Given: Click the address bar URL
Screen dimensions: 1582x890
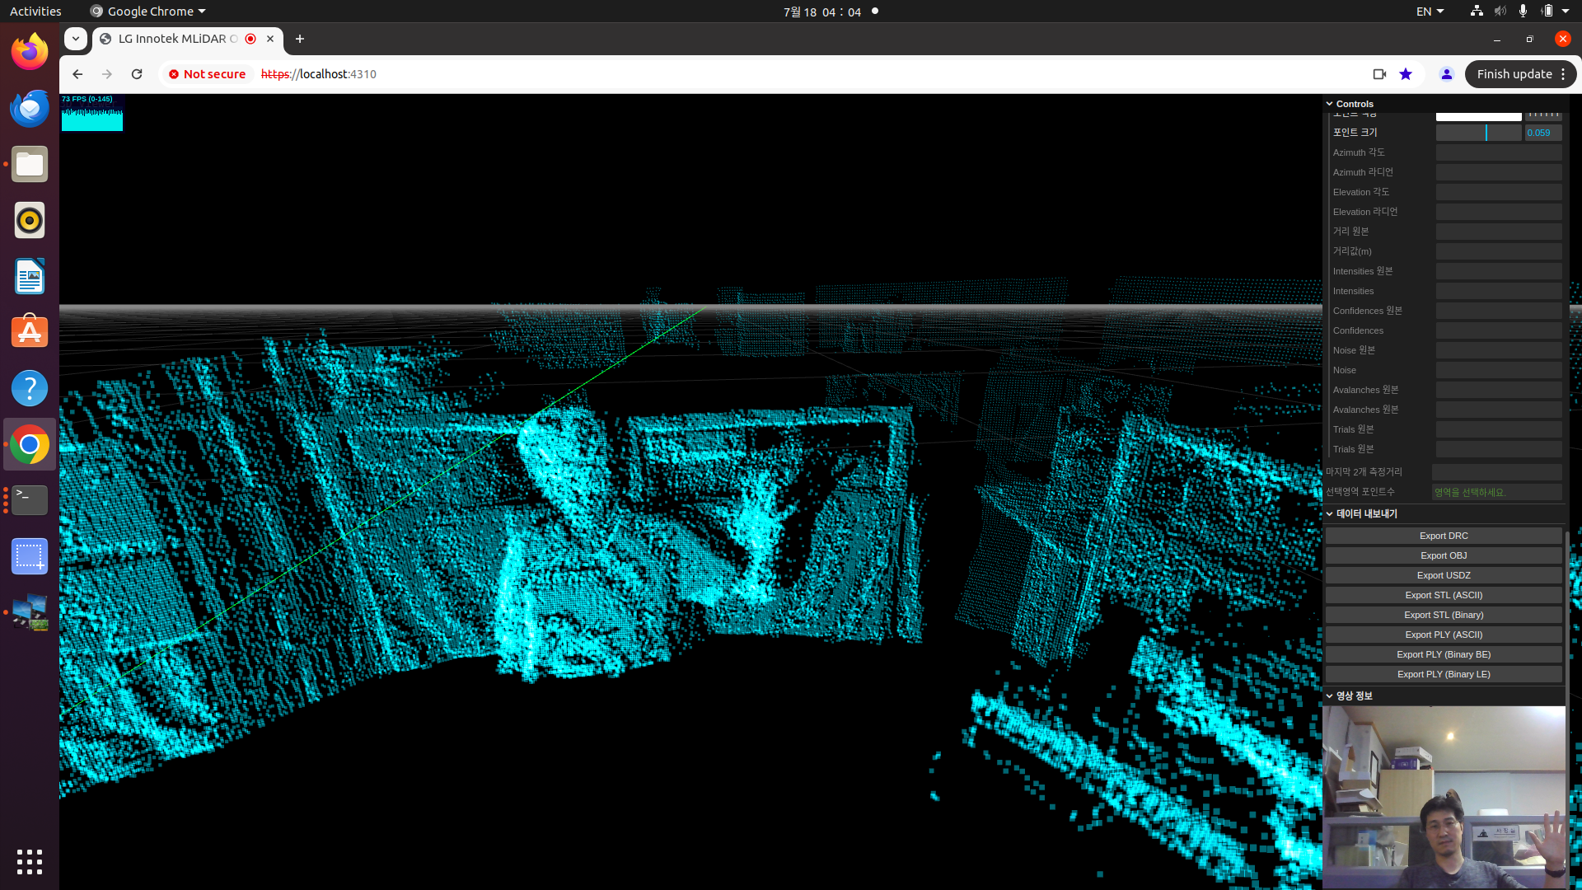Looking at the screenshot, I should 318,74.
